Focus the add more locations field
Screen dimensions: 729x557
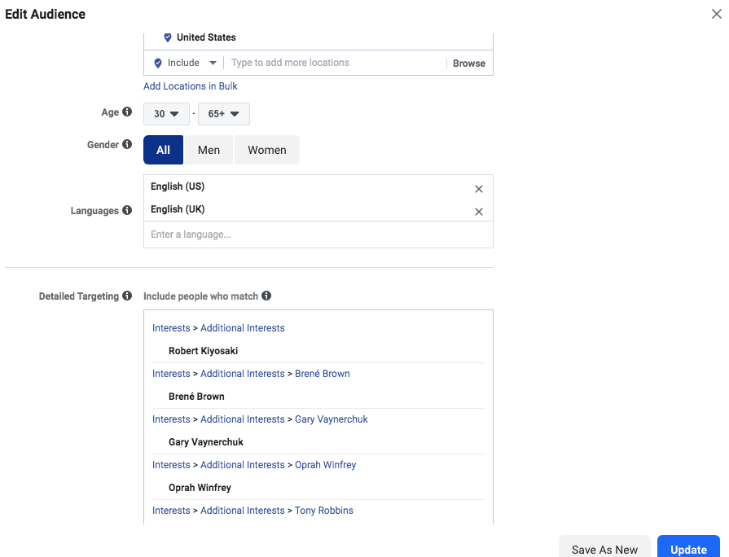[x=336, y=63]
